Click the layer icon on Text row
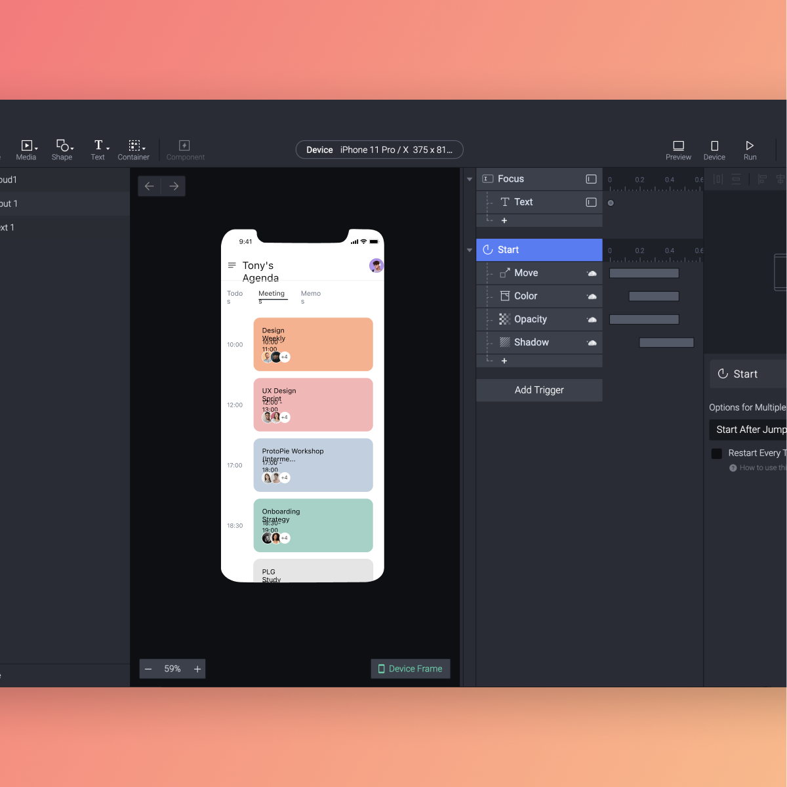 591,202
